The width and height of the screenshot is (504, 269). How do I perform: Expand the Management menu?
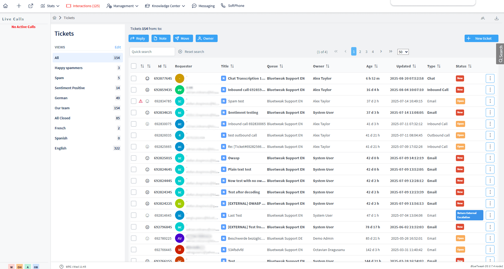coord(122,6)
